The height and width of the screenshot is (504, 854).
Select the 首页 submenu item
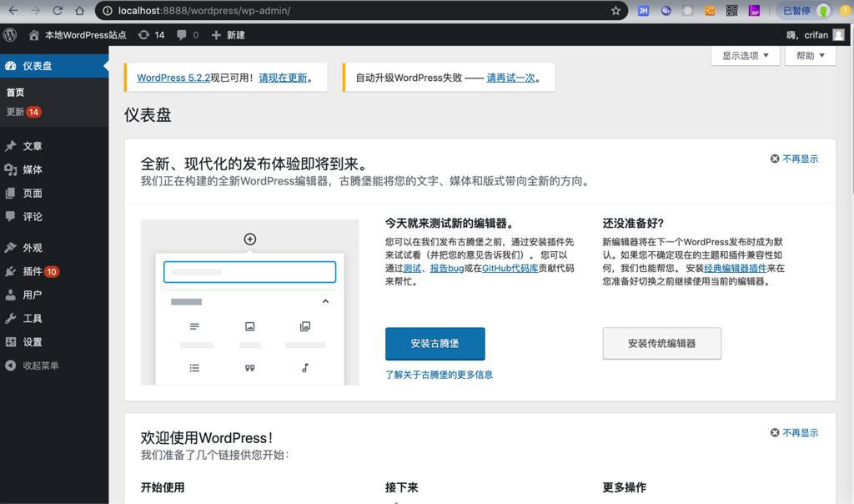coord(15,93)
